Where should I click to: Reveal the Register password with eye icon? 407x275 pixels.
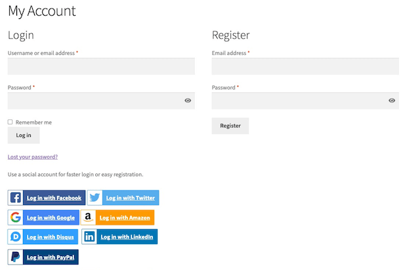coord(392,101)
